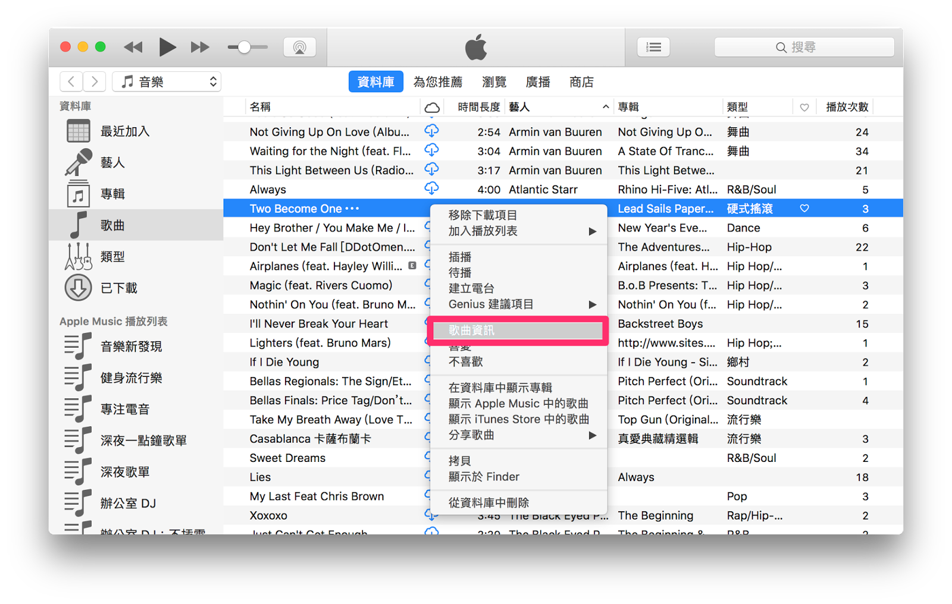Open the 深夜歌單 playlist
This screenshot has width=952, height=604.
(x=136, y=472)
